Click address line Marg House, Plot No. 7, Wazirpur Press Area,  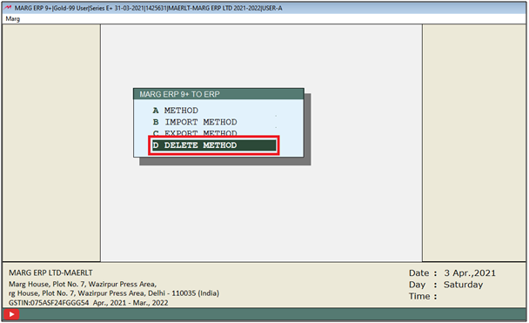pyautogui.click(x=83, y=284)
